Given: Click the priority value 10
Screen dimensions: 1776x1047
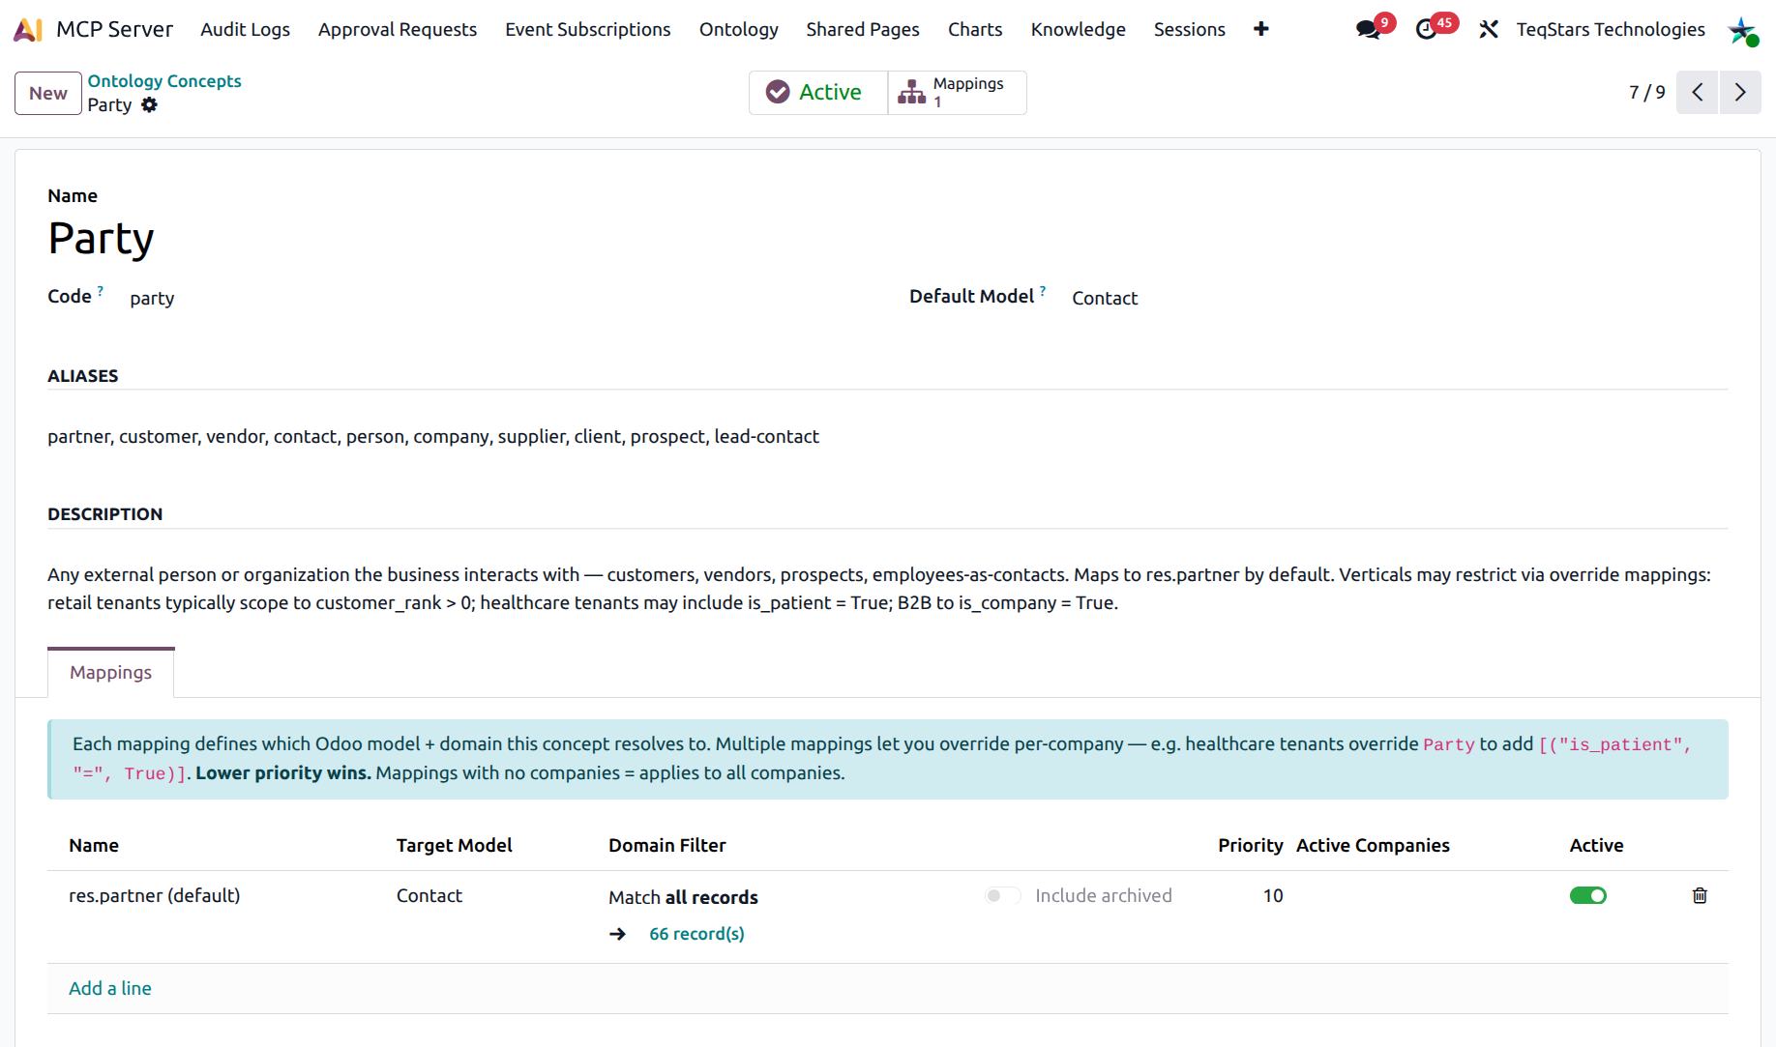Looking at the screenshot, I should coord(1273,895).
